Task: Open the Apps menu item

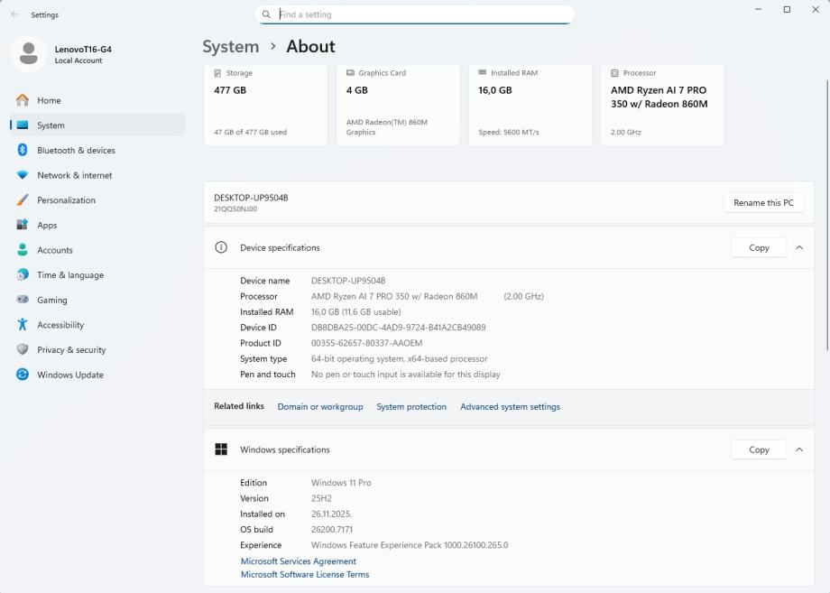Action: pos(47,226)
